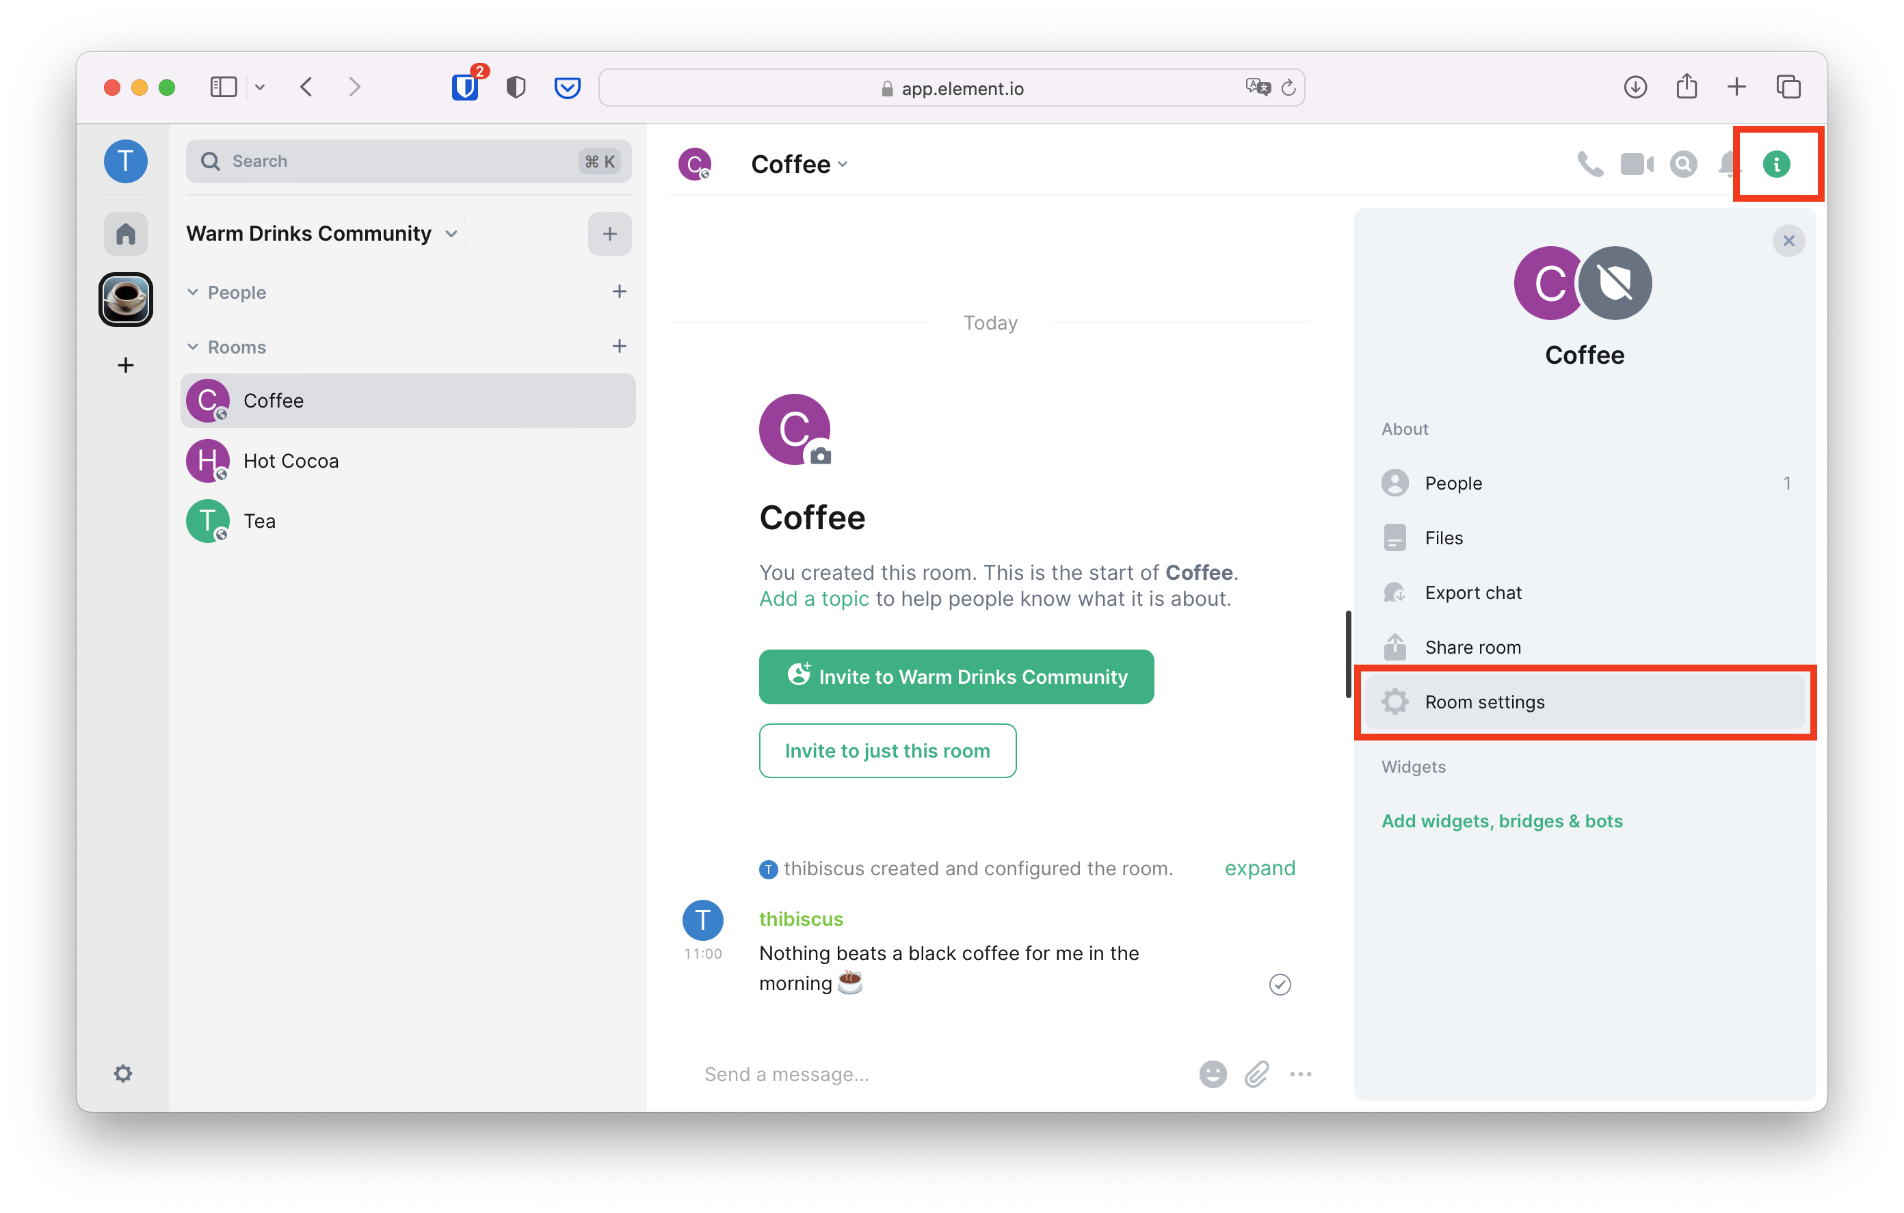Open Warm Drinks Community dropdown menu
Viewport: 1904px width, 1213px height.
pos(451,233)
